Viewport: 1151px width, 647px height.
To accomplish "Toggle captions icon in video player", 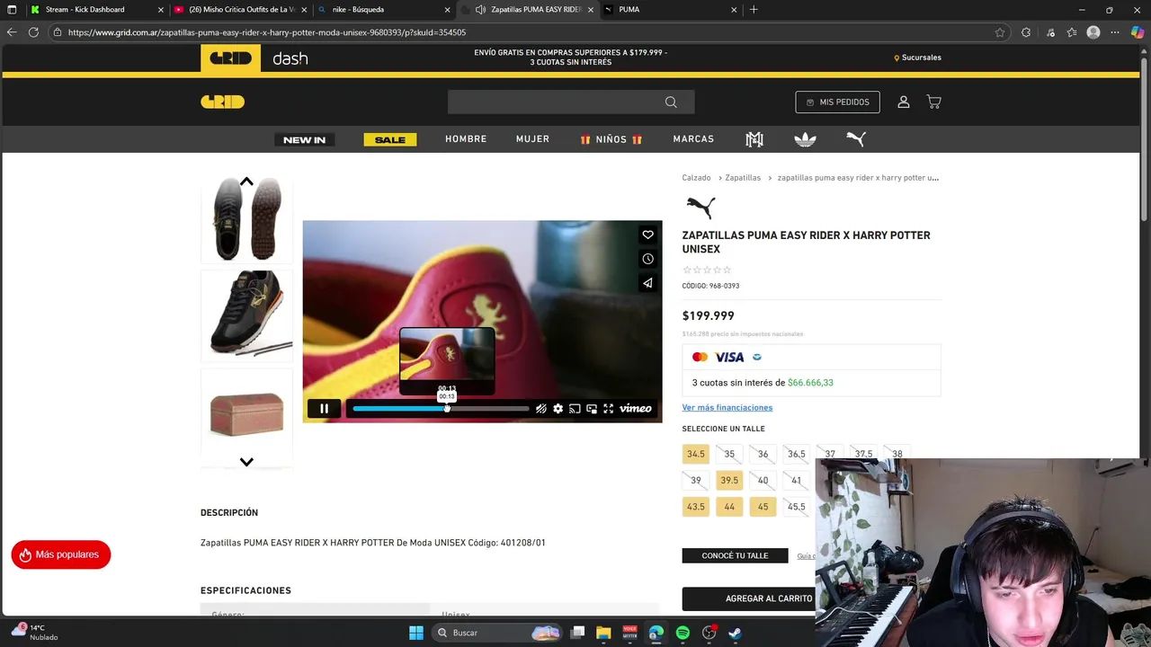I will (x=541, y=409).
